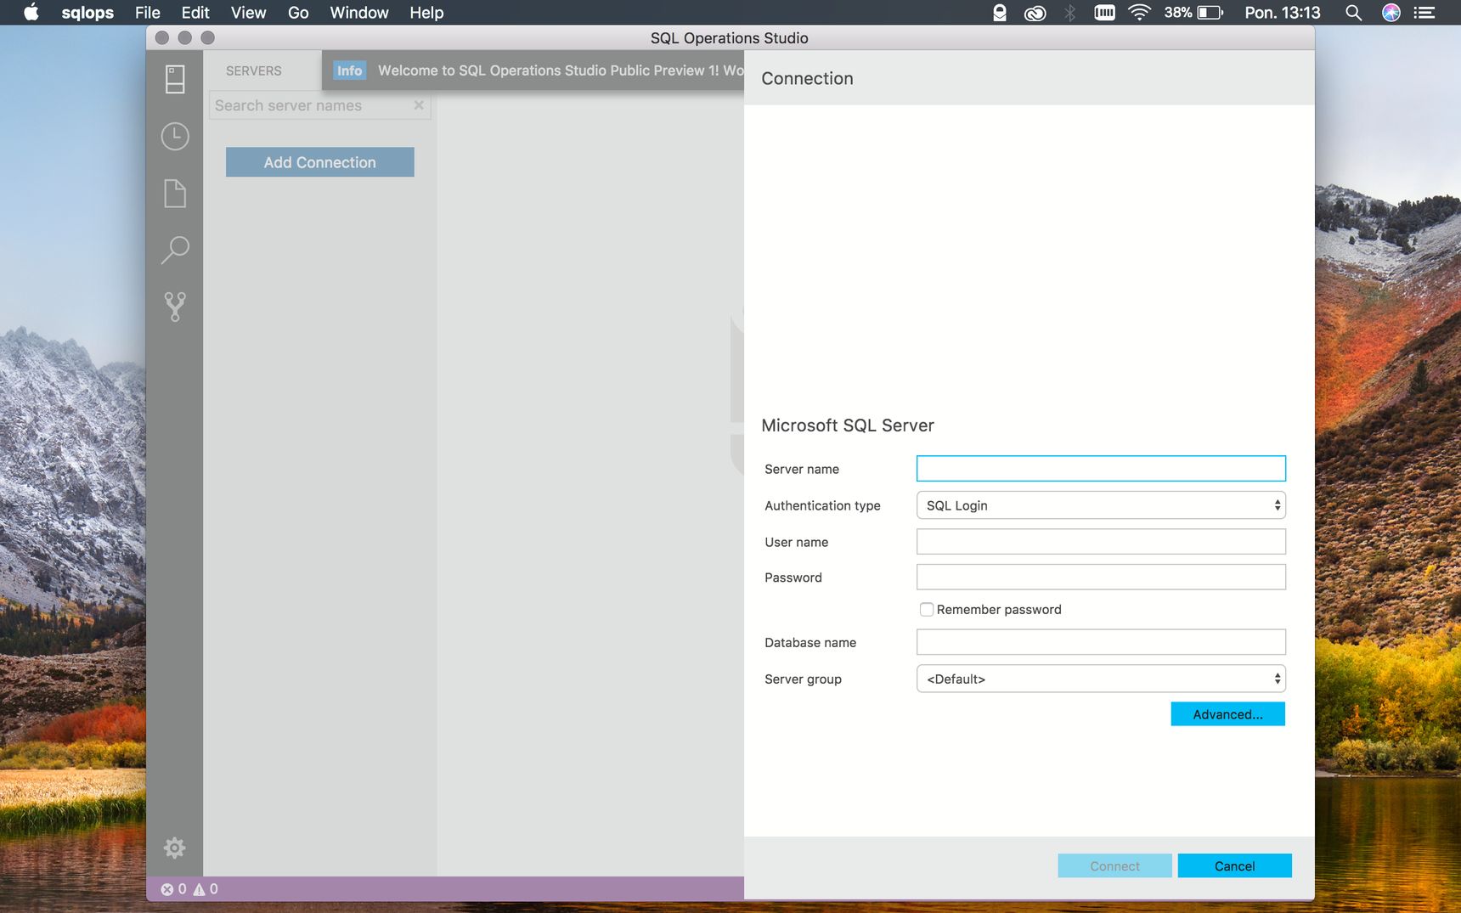Open the Server group dropdown
Screen dimensions: 1461x913
coord(1101,679)
